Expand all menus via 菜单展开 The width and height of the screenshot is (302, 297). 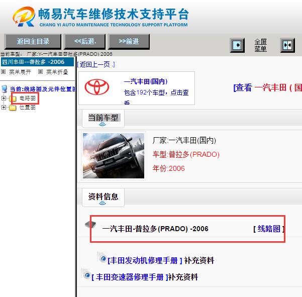click(x=20, y=72)
